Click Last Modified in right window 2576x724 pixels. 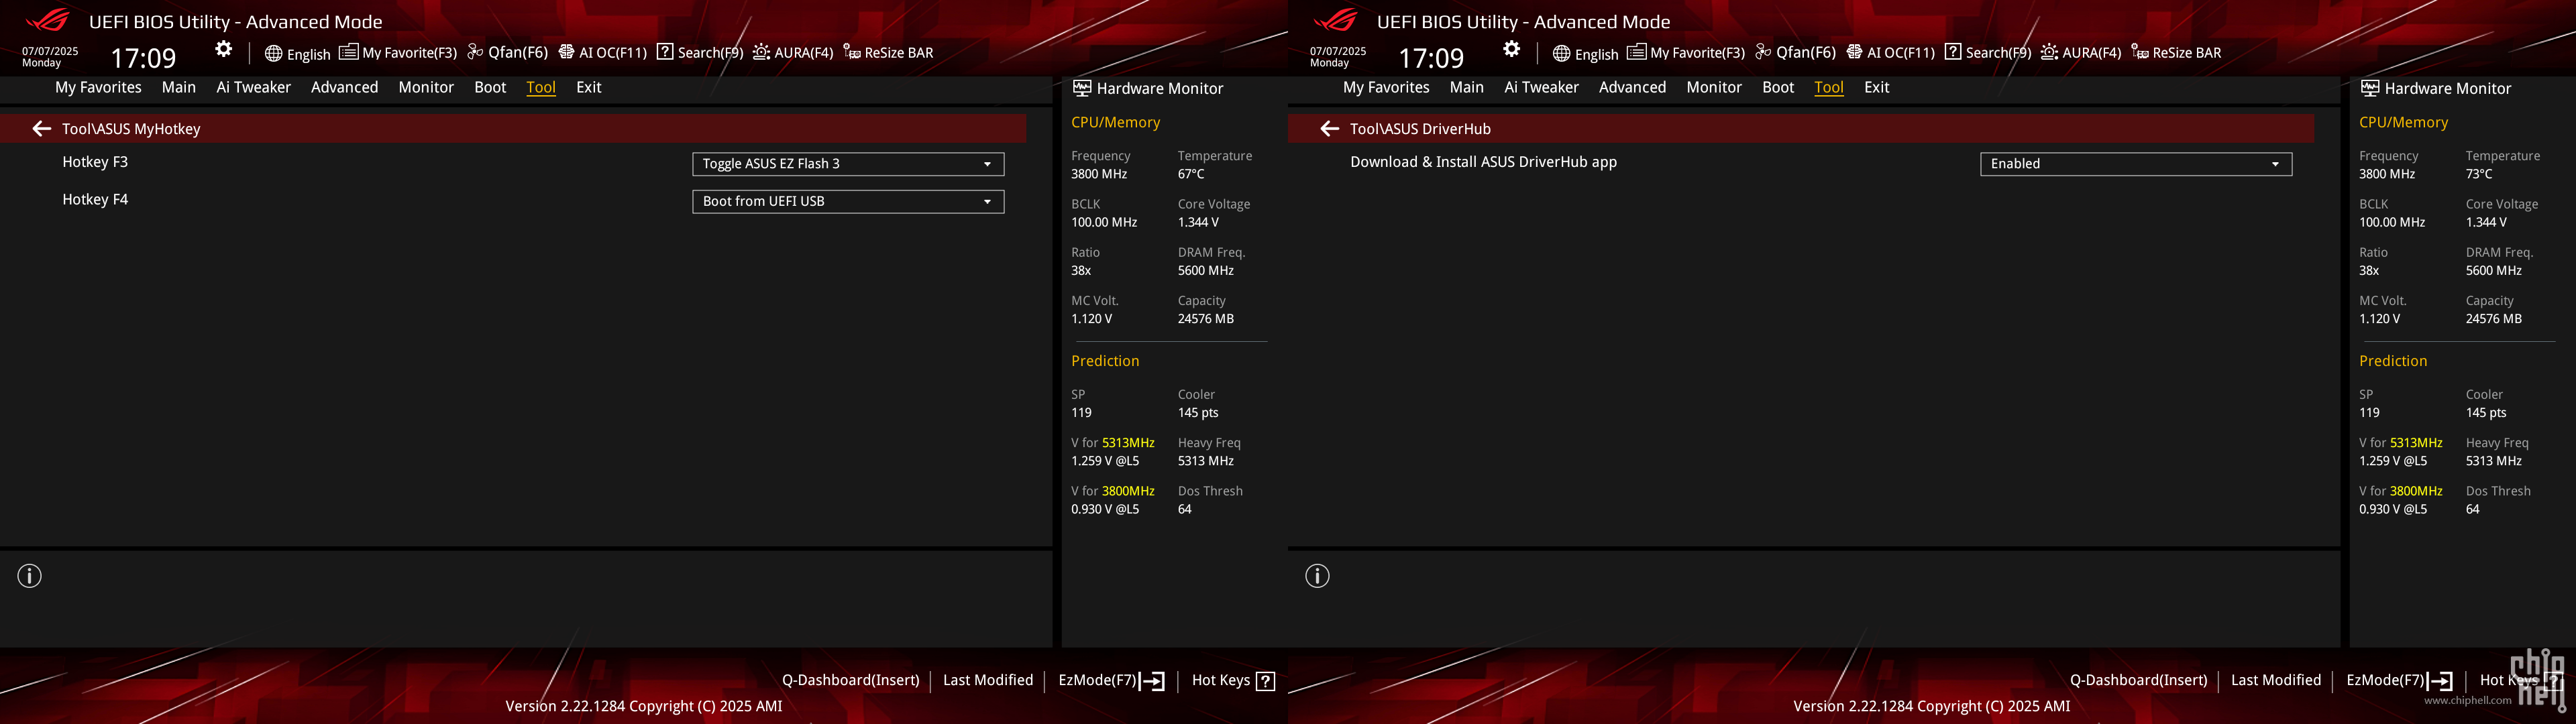(x=2276, y=680)
